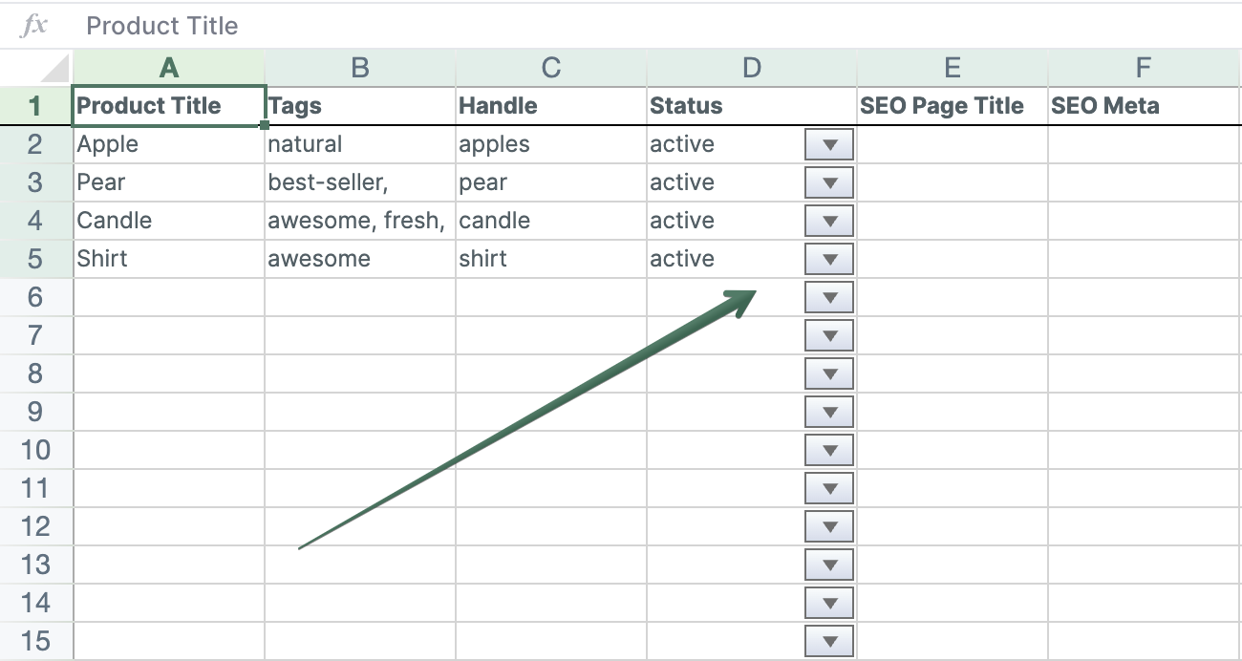The width and height of the screenshot is (1242, 661).
Task: Select column F labeled SEO Meta
Action: tap(1143, 68)
